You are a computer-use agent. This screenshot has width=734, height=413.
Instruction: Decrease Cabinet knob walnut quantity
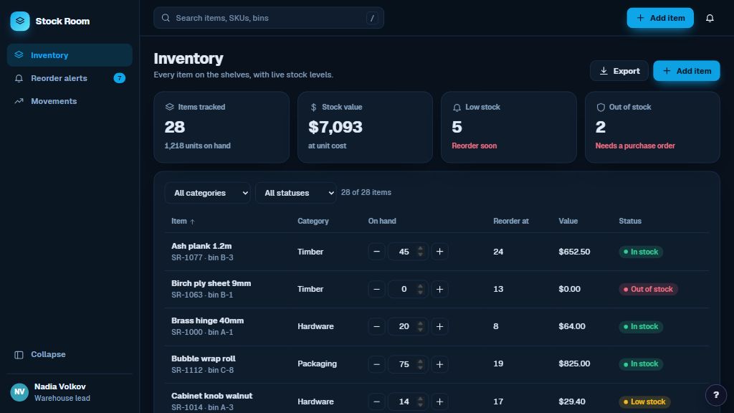coord(376,402)
